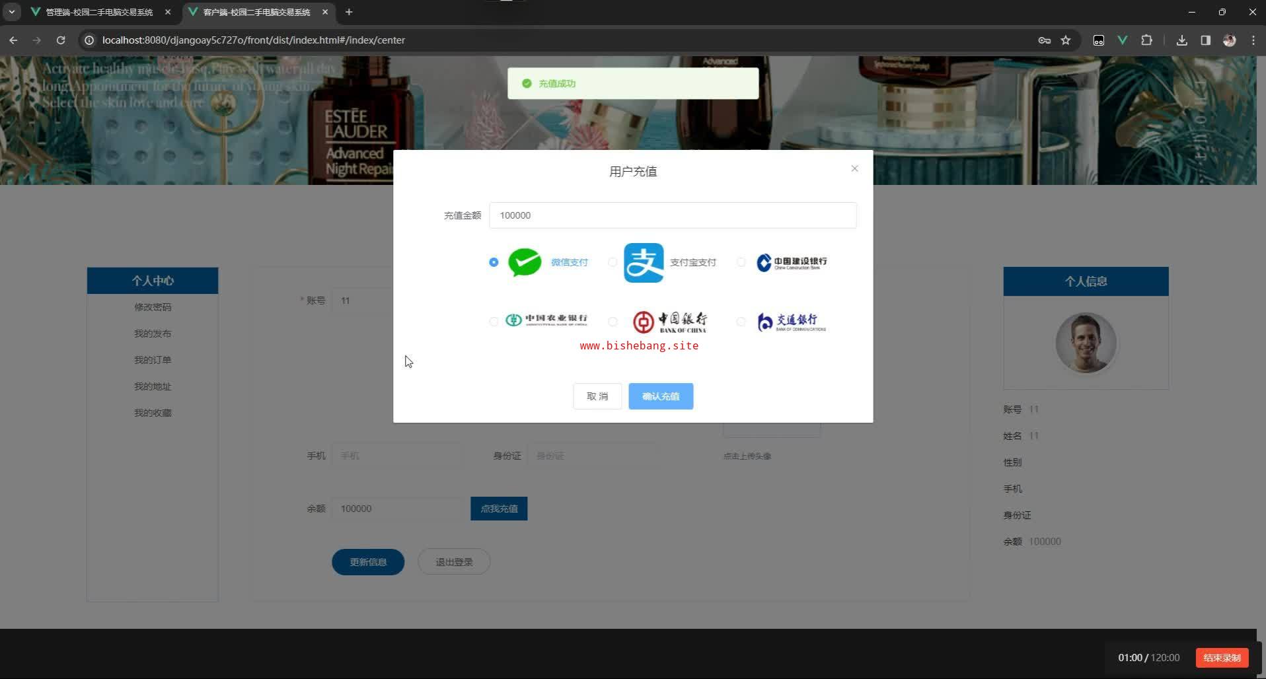Viewport: 1266px width, 679px height.
Task: Click the Agricultural Bank of China logo
Action: [x=546, y=320]
